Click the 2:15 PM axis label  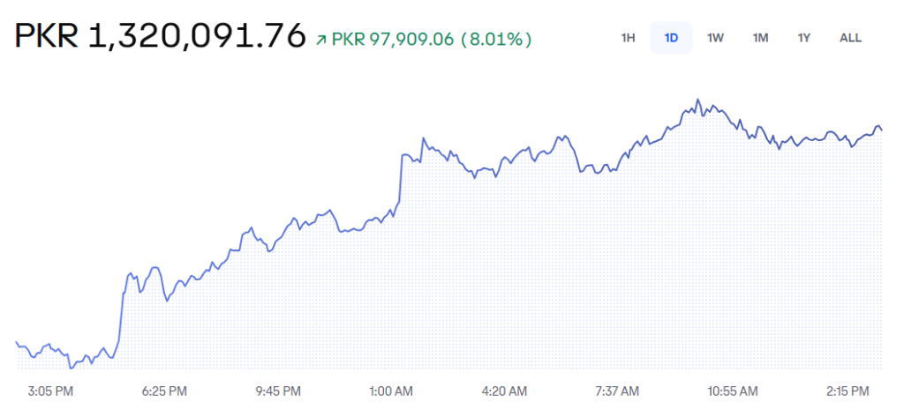tap(845, 390)
